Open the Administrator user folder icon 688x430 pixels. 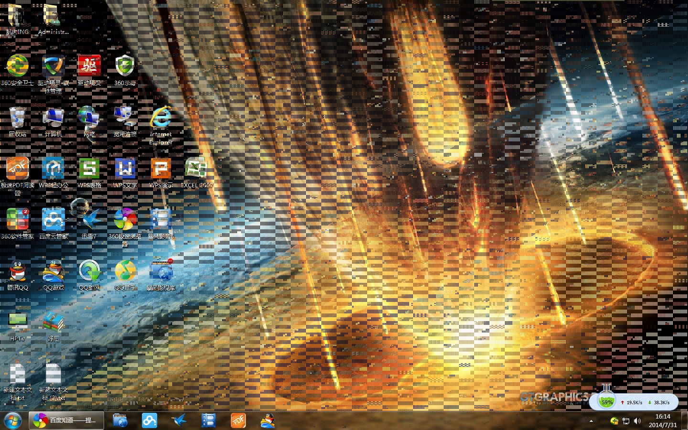(x=53, y=20)
